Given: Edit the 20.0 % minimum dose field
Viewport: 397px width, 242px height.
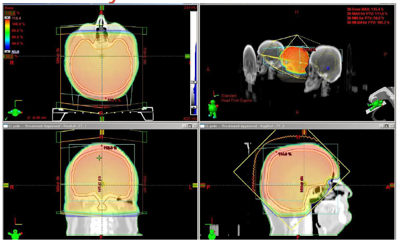Looking at the screenshot, I should pyautogui.click(x=8, y=56).
